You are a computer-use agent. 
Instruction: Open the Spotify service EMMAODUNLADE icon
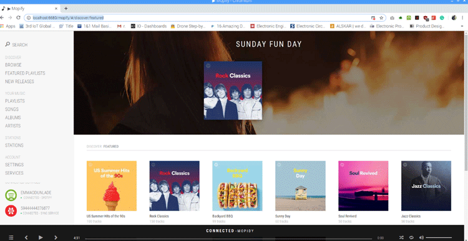11,195
